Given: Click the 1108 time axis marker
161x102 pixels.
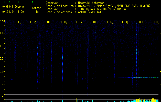Looking at the screenshot, I should (125, 22).
